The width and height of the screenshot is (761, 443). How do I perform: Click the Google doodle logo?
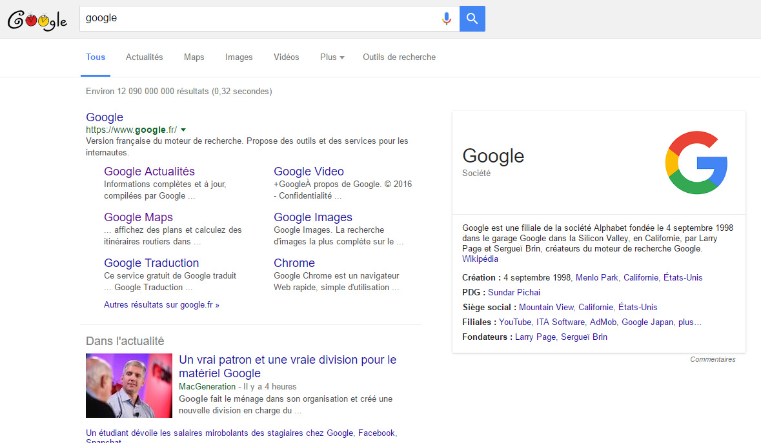(37, 20)
